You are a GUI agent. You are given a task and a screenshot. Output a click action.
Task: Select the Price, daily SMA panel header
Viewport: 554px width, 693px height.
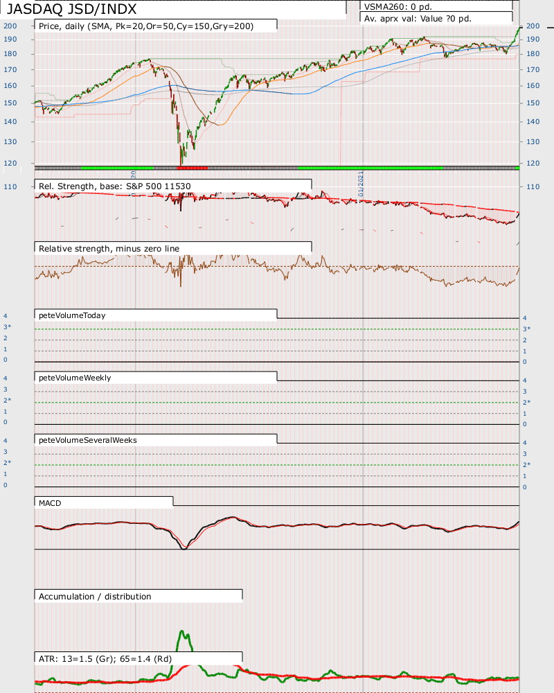point(146,26)
